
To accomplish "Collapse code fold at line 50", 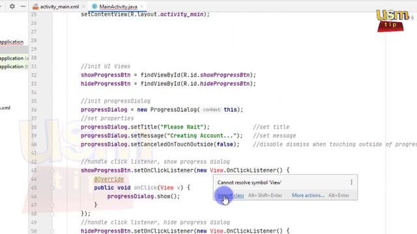I will pos(52,231).
